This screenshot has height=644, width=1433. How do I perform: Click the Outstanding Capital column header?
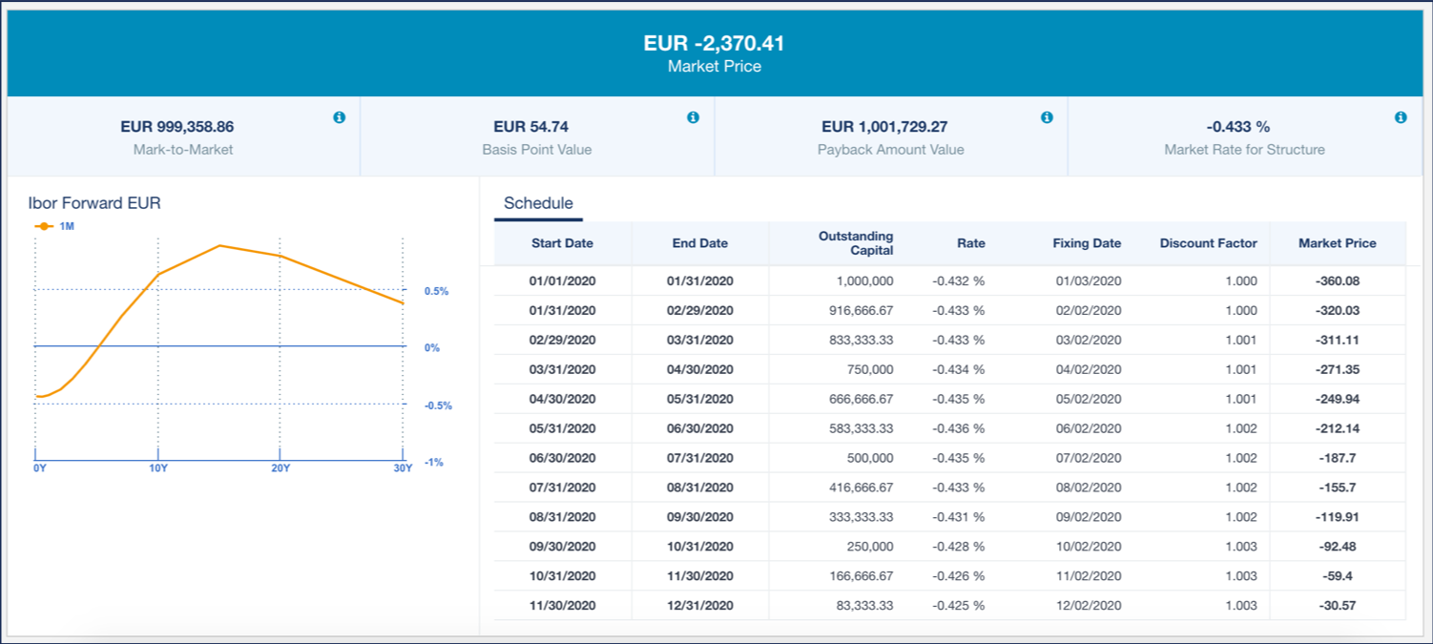point(856,243)
